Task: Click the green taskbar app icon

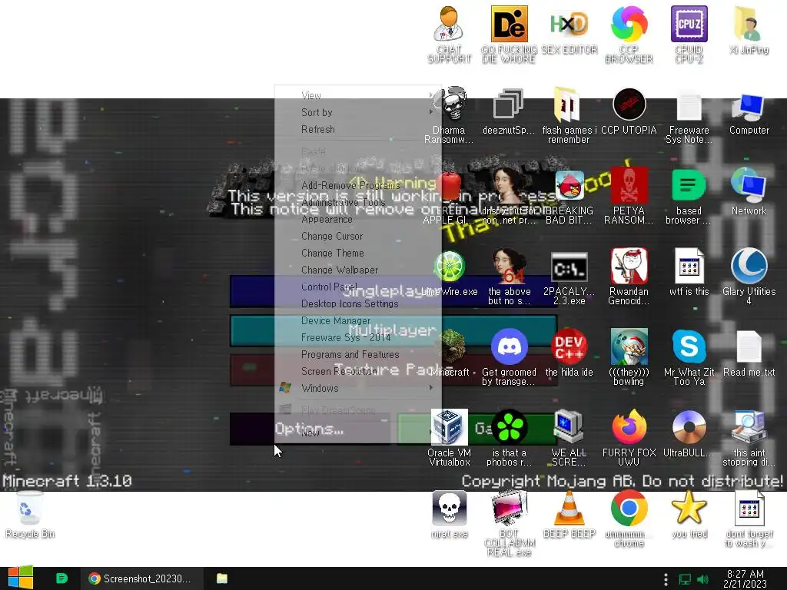Action: coord(61,578)
